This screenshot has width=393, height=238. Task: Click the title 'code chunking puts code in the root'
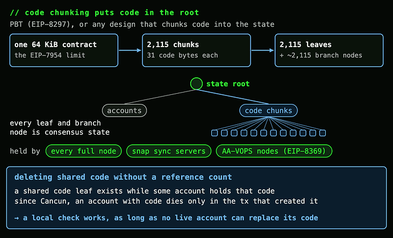(x=104, y=12)
